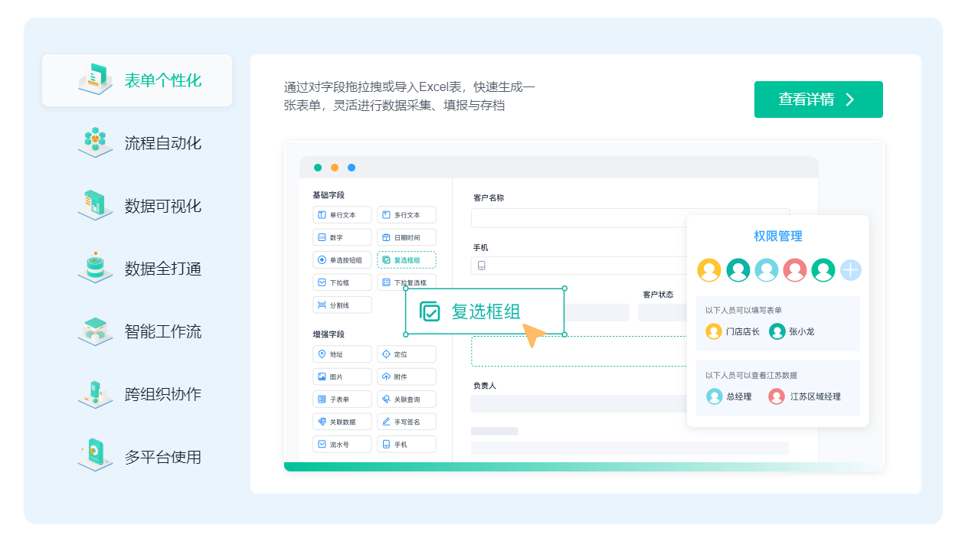
Task: Select the 地址 field
Action: (342, 354)
